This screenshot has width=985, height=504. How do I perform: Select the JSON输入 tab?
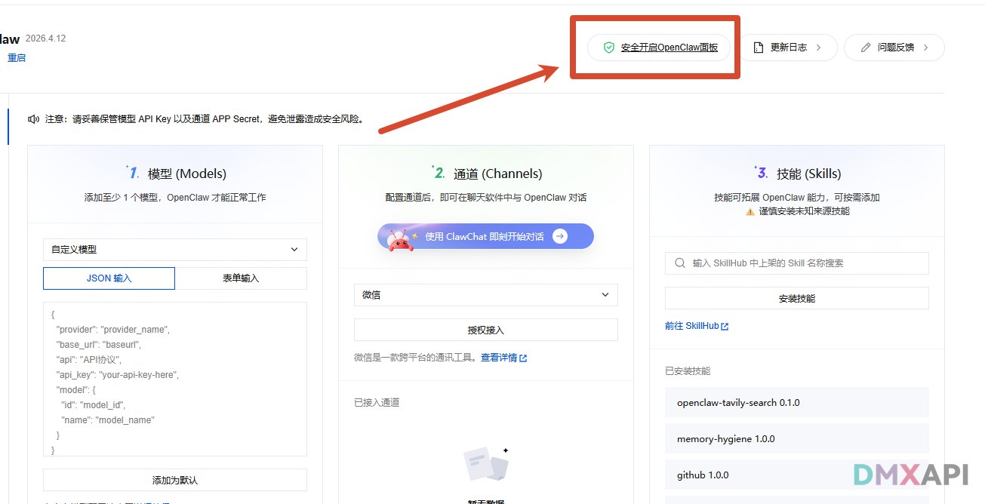(109, 278)
